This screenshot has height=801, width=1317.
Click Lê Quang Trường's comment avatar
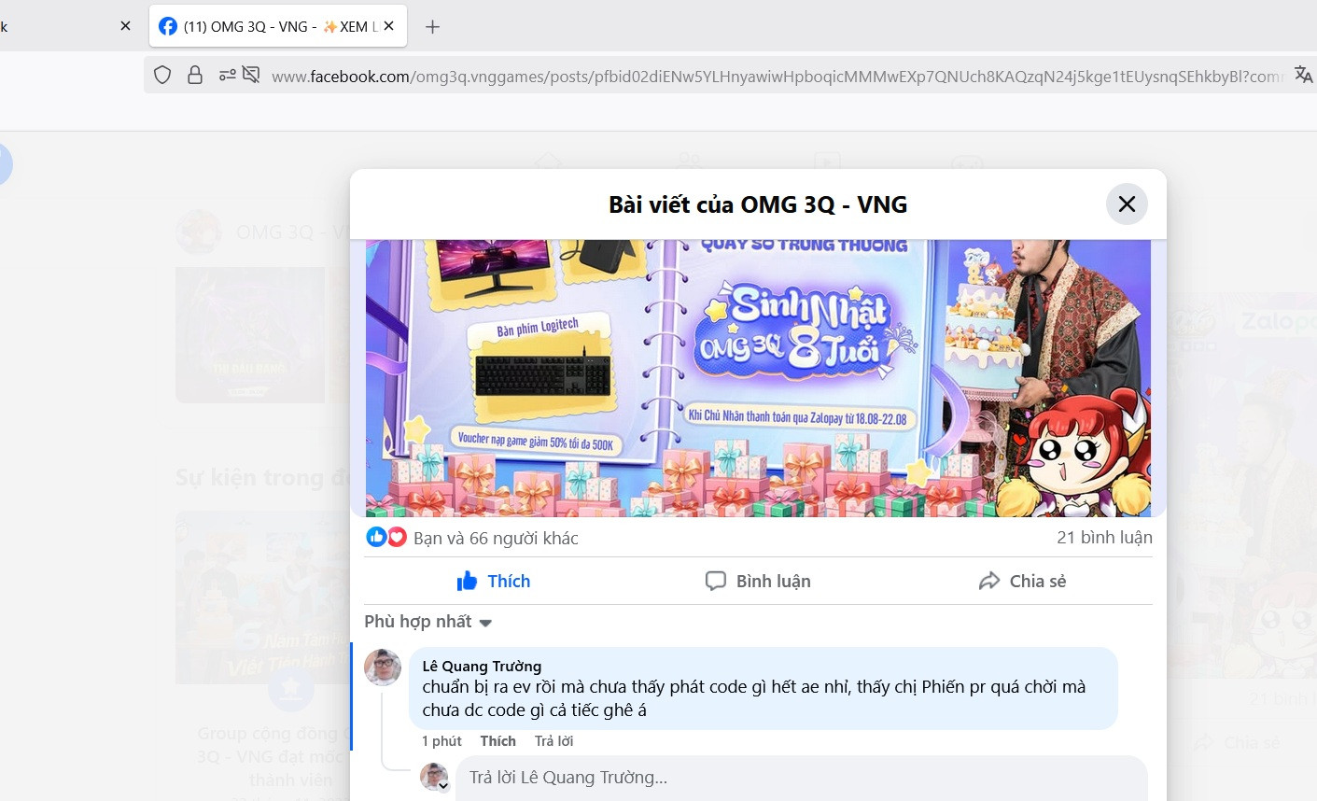click(383, 667)
